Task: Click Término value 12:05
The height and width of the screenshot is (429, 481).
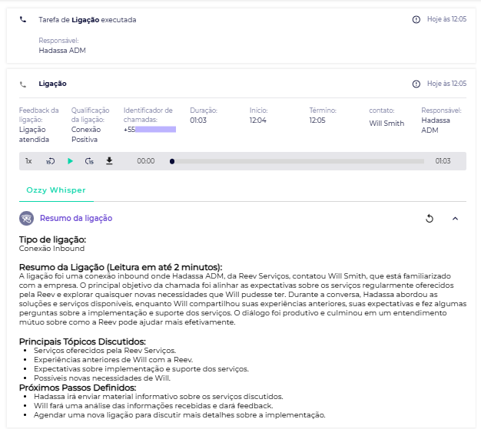Action: [317, 120]
